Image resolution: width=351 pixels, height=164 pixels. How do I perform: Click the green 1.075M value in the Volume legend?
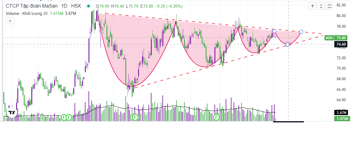pos(57,13)
